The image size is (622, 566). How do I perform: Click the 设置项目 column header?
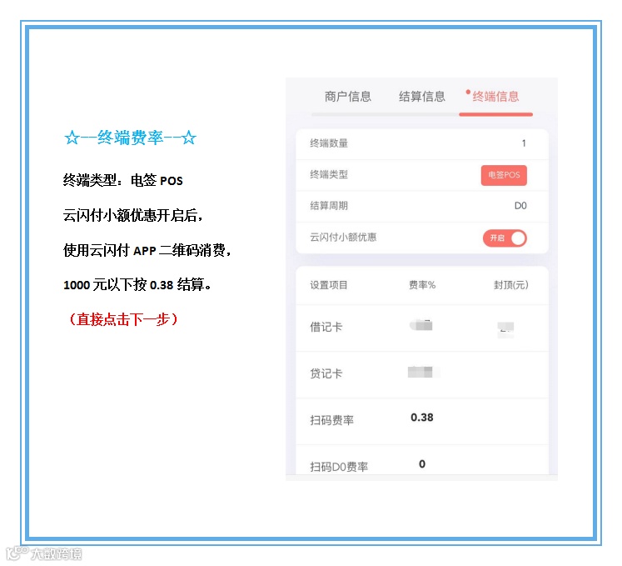pos(329,285)
